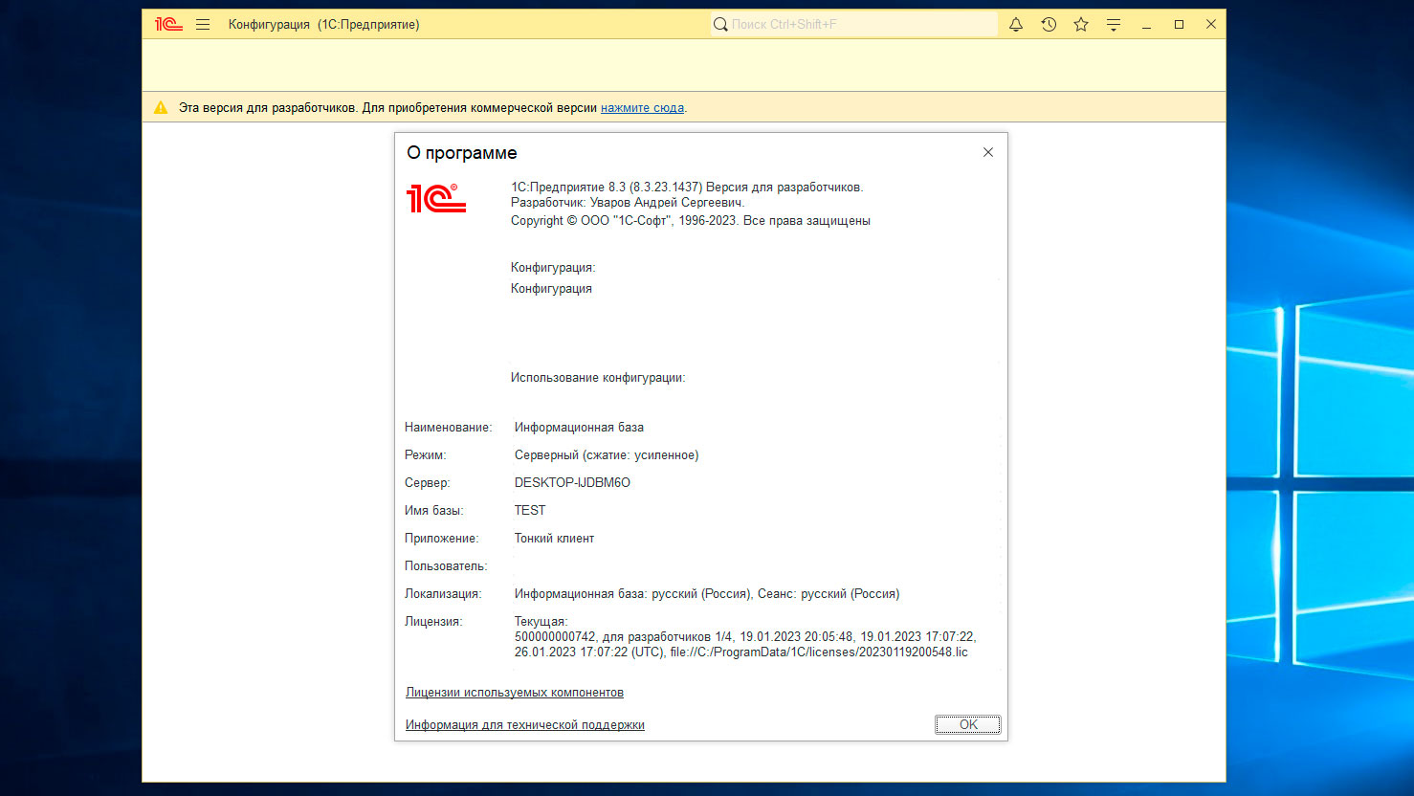Click the 'Информационная база' name value

coord(579,427)
